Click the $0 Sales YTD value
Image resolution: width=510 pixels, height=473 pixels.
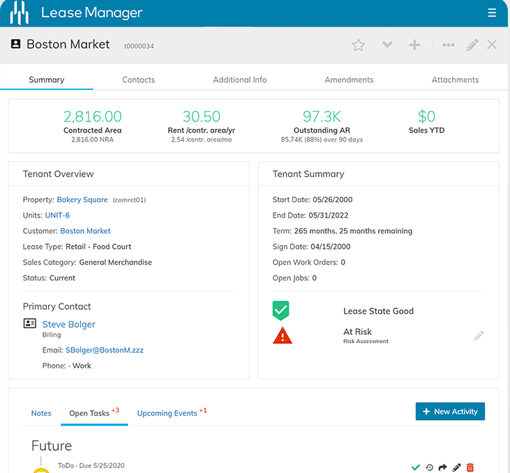(426, 117)
